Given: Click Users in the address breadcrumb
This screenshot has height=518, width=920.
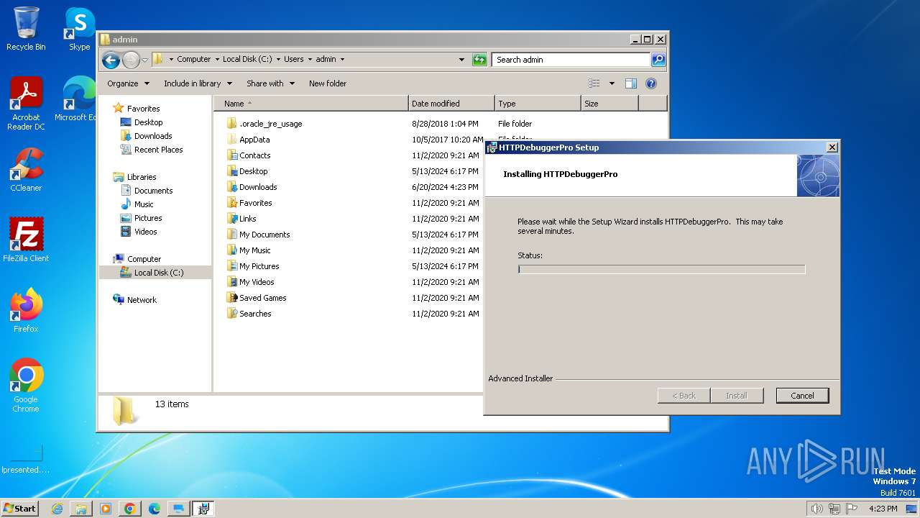Looking at the screenshot, I should click(x=293, y=60).
